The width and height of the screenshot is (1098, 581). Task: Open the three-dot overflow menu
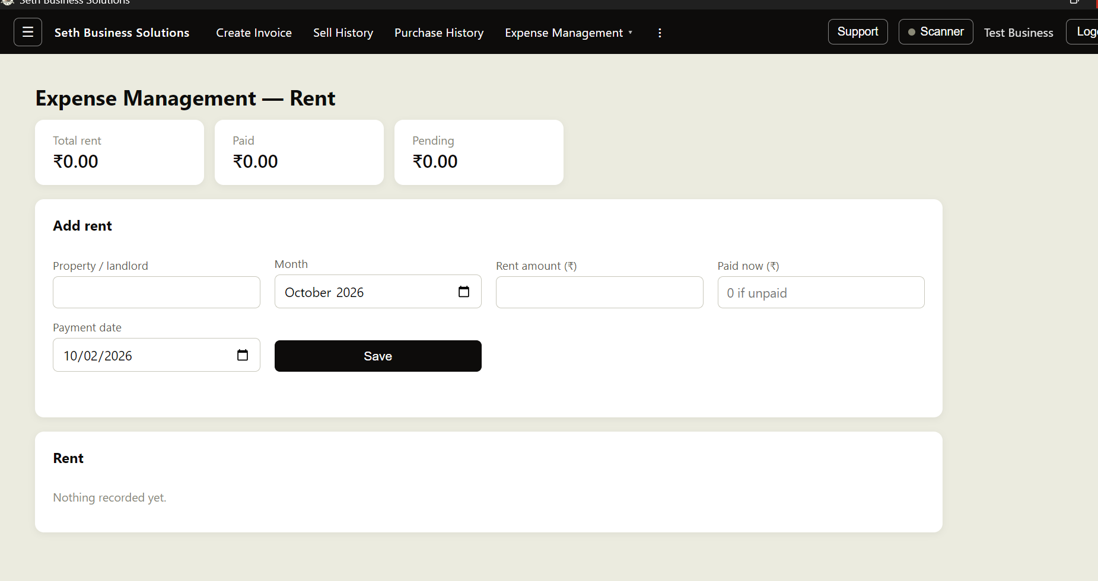coord(660,33)
